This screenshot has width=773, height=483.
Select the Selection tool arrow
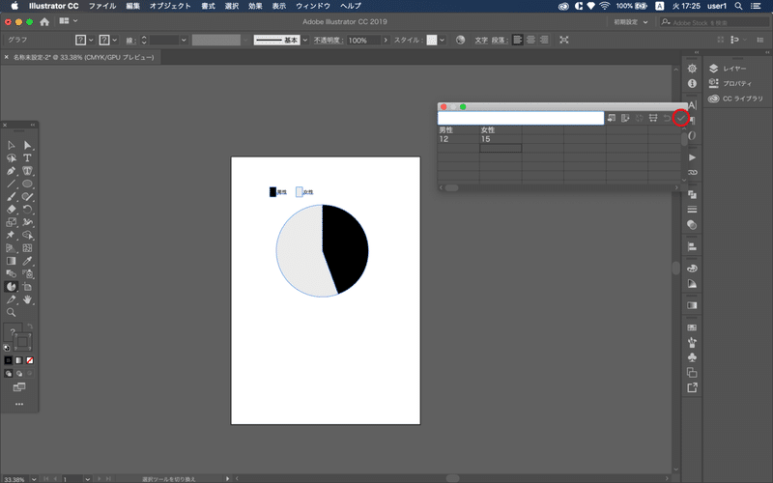coord(11,146)
